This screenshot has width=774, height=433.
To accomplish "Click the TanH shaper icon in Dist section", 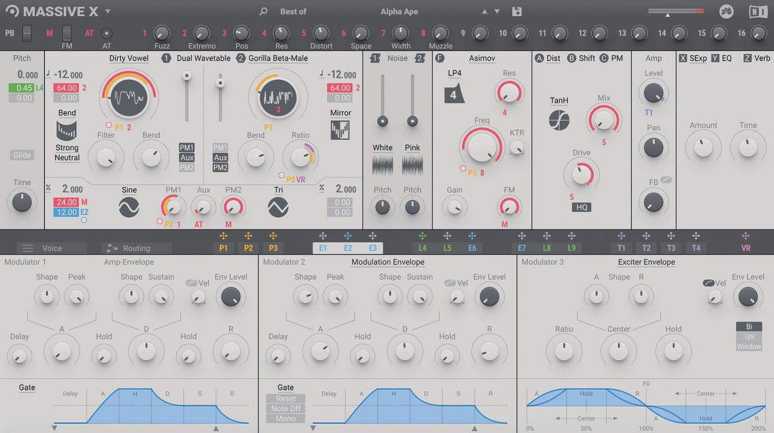I will 559,119.
